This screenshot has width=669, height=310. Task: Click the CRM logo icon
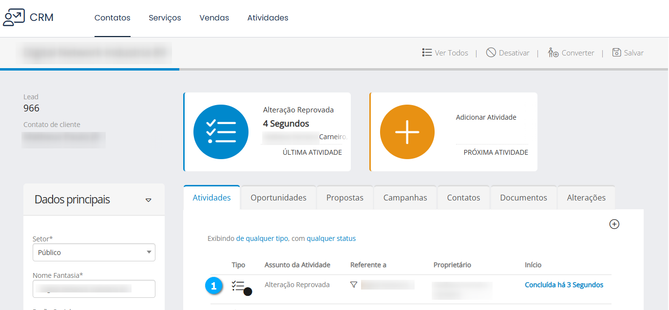click(14, 18)
